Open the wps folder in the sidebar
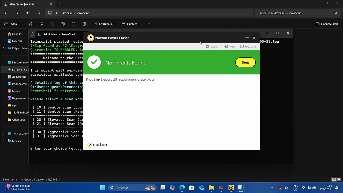The height and width of the screenshot is (193, 343). coord(12,105)
